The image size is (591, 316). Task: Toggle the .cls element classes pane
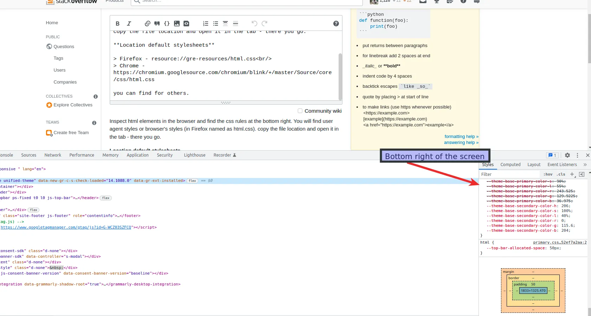(x=561, y=174)
